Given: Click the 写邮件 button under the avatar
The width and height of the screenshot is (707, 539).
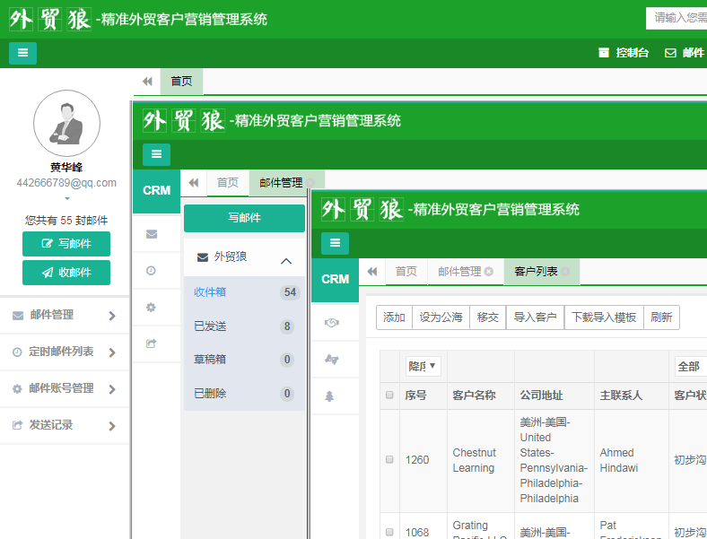Looking at the screenshot, I should 66,244.
